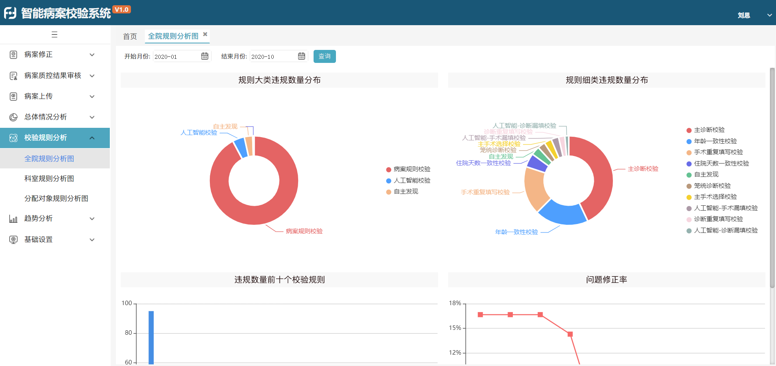Screen dimensions: 776x366
Task: Expand the 总体情况分析 menu chevron
Action: 92,117
